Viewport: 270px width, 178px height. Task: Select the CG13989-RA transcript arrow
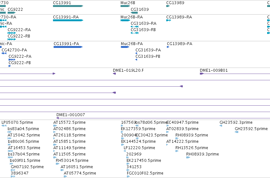point(168,20)
